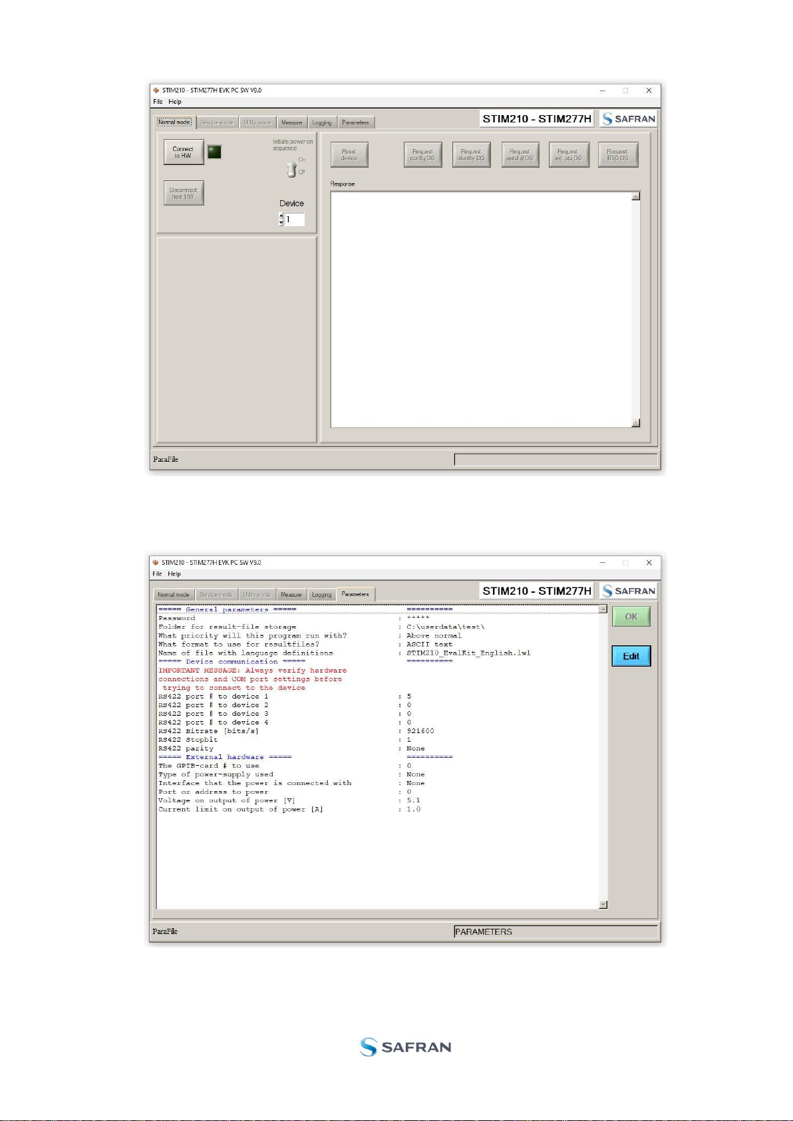The height and width of the screenshot is (1121, 793).
Task: Click the Reset device button
Action: pos(349,155)
